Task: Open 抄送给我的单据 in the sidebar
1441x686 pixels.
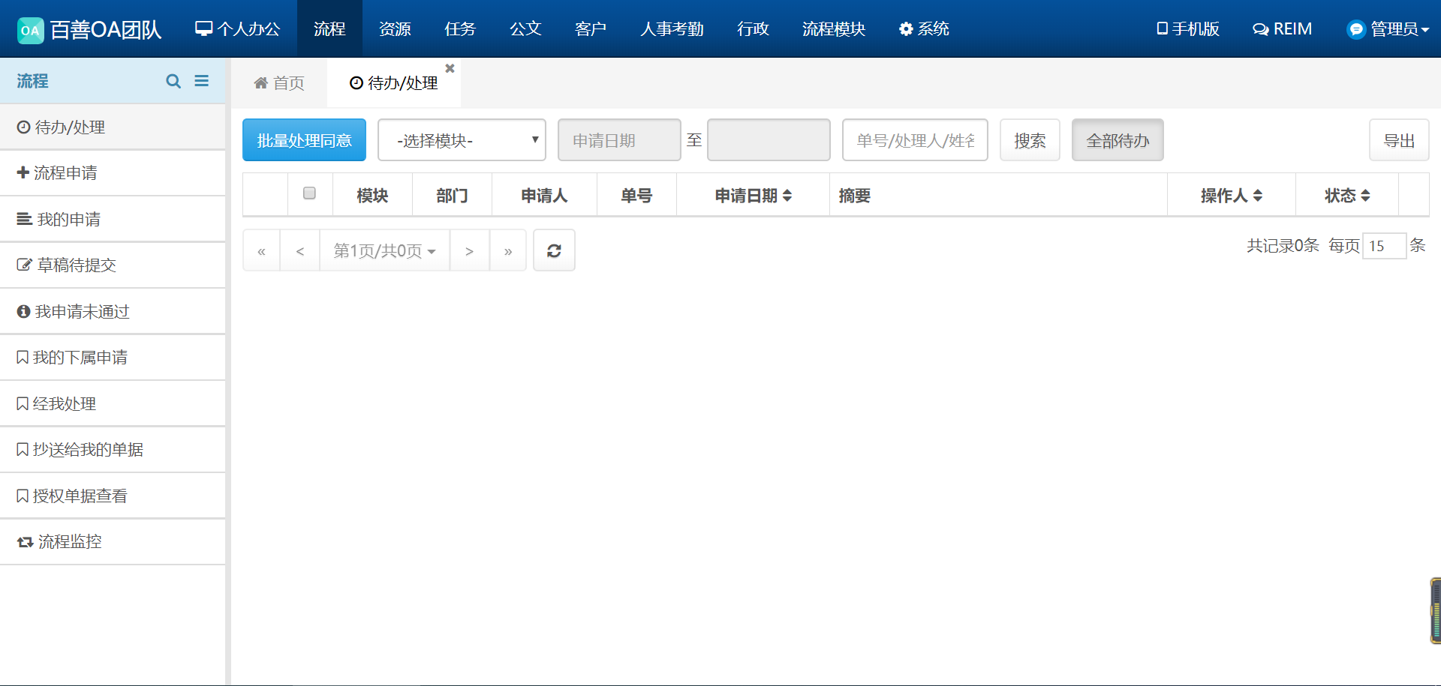Action: [x=113, y=450]
